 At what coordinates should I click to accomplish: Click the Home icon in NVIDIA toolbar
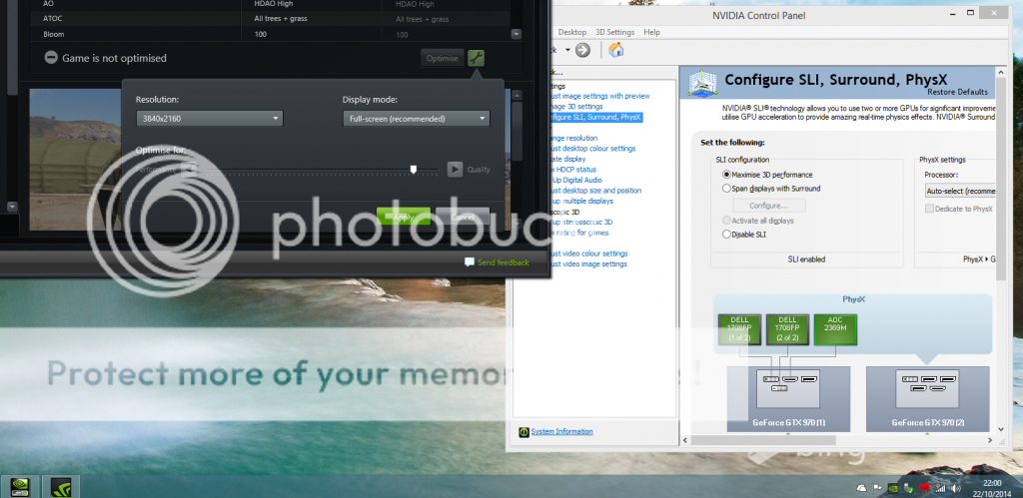coord(616,50)
